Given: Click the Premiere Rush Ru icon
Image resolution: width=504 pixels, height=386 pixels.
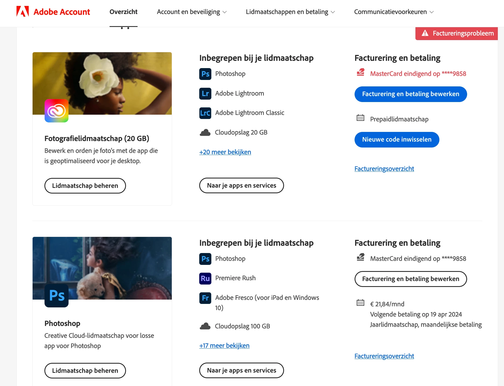Looking at the screenshot, I should pos(205,278).
